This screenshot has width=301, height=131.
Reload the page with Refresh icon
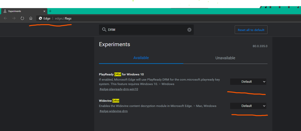(x=22, y=18)
